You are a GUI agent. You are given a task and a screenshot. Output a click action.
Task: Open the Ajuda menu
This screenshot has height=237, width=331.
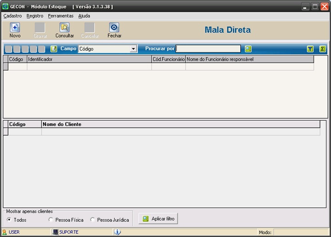coord(84,16)
